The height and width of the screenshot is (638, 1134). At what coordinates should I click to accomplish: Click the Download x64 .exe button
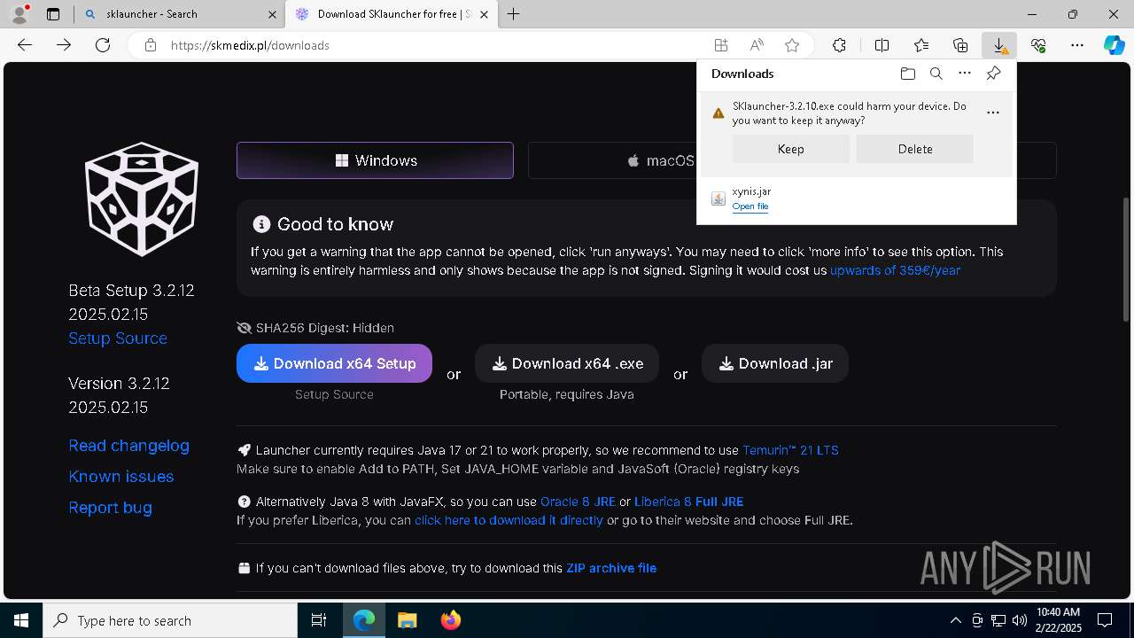[x=567, y=363]
